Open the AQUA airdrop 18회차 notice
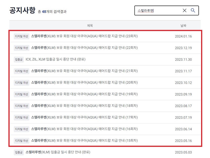Screen dimensions: 210x158 (x=84, y=106)
